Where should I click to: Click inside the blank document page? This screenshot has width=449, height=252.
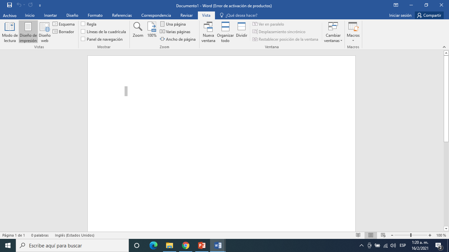(221, 144)
